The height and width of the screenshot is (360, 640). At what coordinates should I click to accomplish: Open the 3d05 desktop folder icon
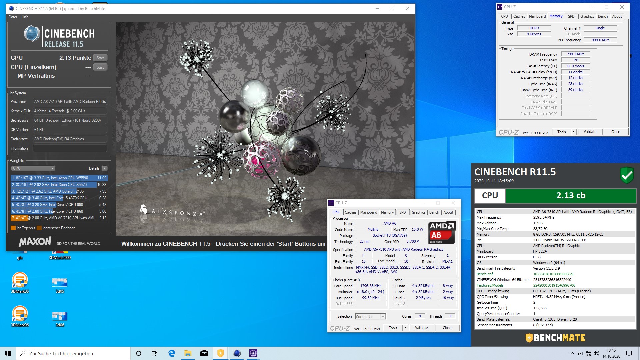click(x=60, y=285)
